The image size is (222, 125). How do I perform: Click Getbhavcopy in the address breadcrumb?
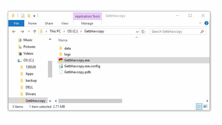click(x=94, y=31)
